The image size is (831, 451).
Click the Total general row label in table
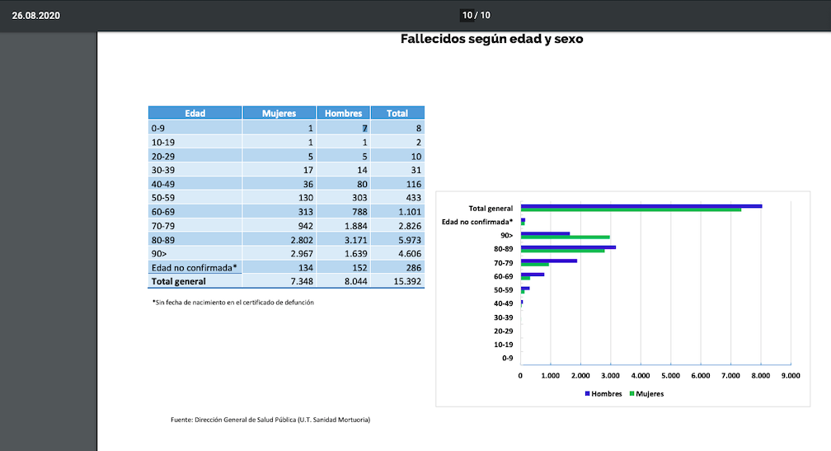coord(179,281)
